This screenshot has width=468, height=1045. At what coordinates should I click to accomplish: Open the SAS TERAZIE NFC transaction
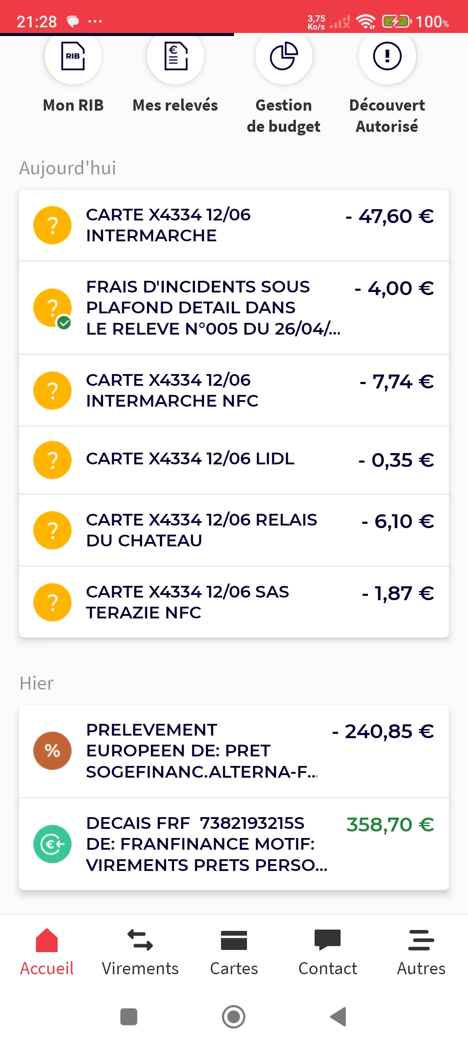click(x=234, y=602)
